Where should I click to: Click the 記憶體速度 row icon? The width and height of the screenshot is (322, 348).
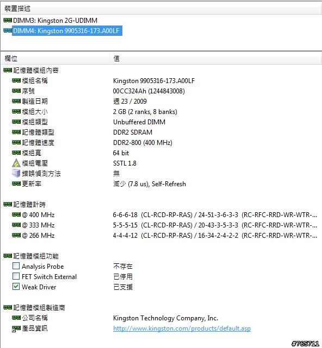coord(16,142)
